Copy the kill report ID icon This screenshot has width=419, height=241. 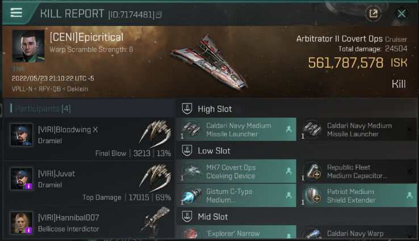(x=159, y=15)
